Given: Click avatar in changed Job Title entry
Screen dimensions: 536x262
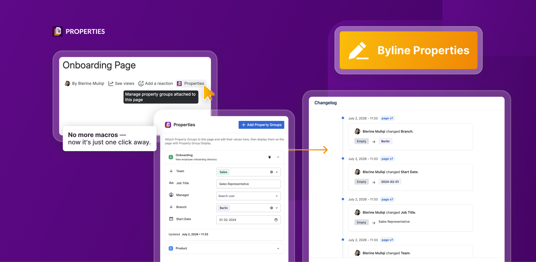Looking at the screenshot, I should tap(357, 213).
